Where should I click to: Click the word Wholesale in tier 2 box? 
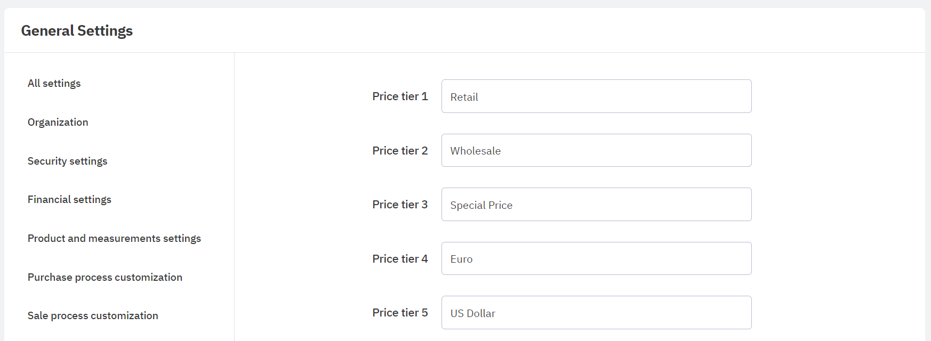(x=475, y=151)
